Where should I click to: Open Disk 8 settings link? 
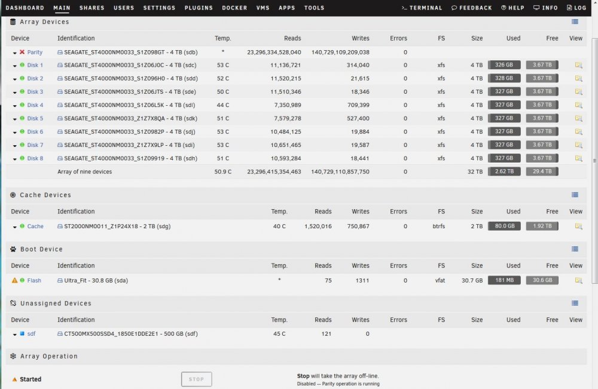[x=35, y=158]
